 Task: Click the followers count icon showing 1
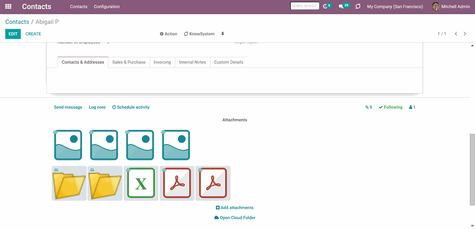coord(412,107)
